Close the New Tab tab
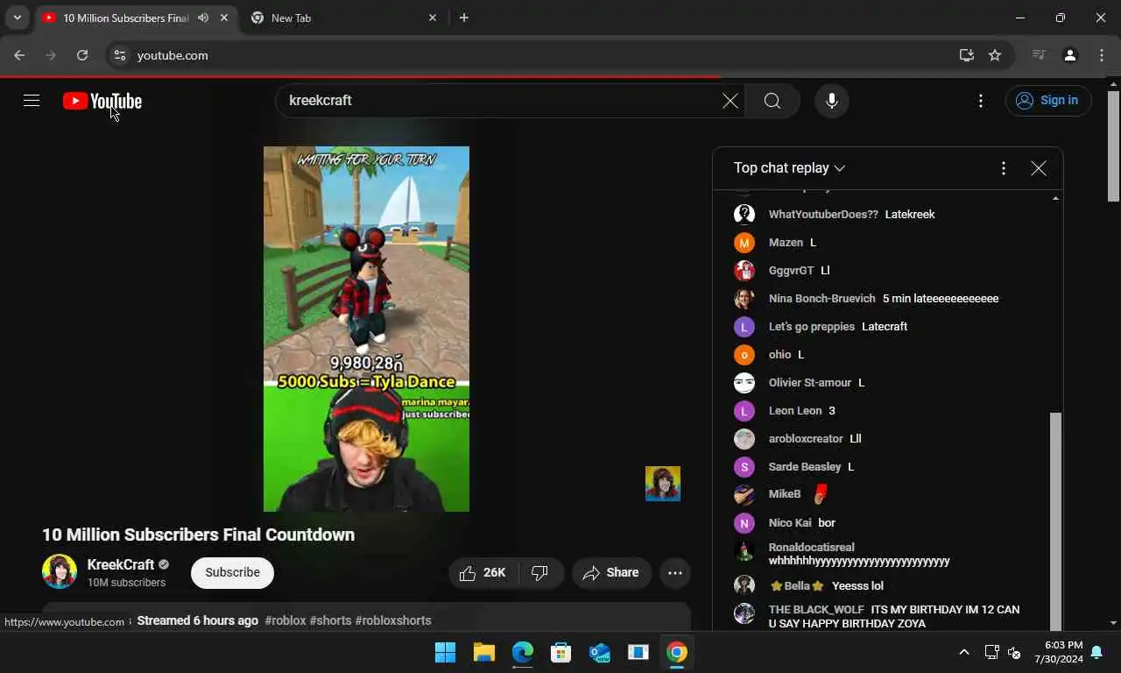1121x673 pixels. pos(433,18)
